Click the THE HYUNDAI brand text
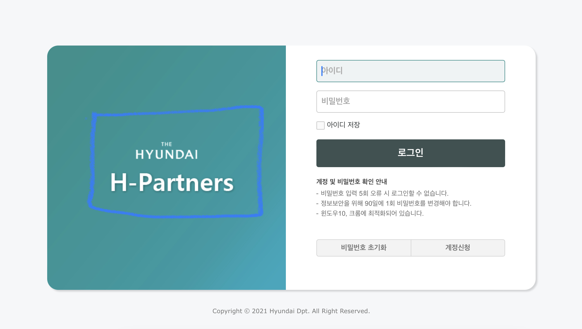Viewport: 582px width, 329px height. [x=167, y=149]
